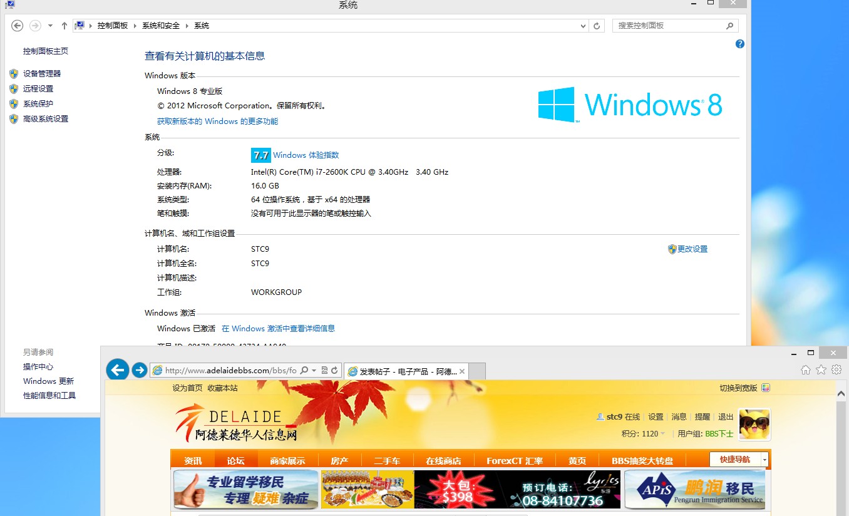Screen dimensions: 849x516
Task: Open recent locations dropdown in System window
Action: [x=50, y=26]
